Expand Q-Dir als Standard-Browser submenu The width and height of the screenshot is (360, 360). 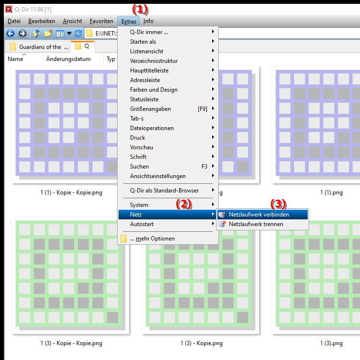pyautogui.click(x=168, y=191)
